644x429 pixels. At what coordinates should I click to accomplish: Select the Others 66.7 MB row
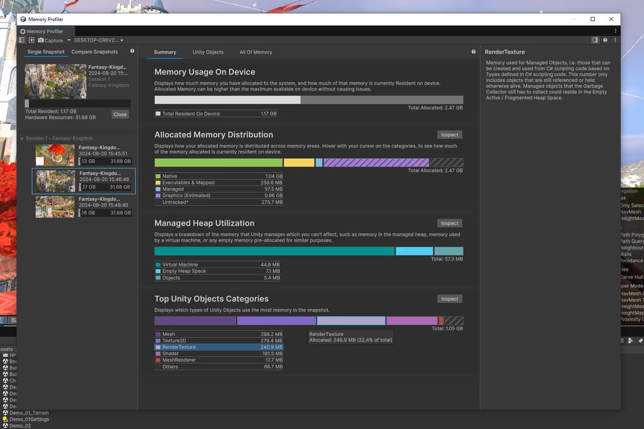coord(218,367)
